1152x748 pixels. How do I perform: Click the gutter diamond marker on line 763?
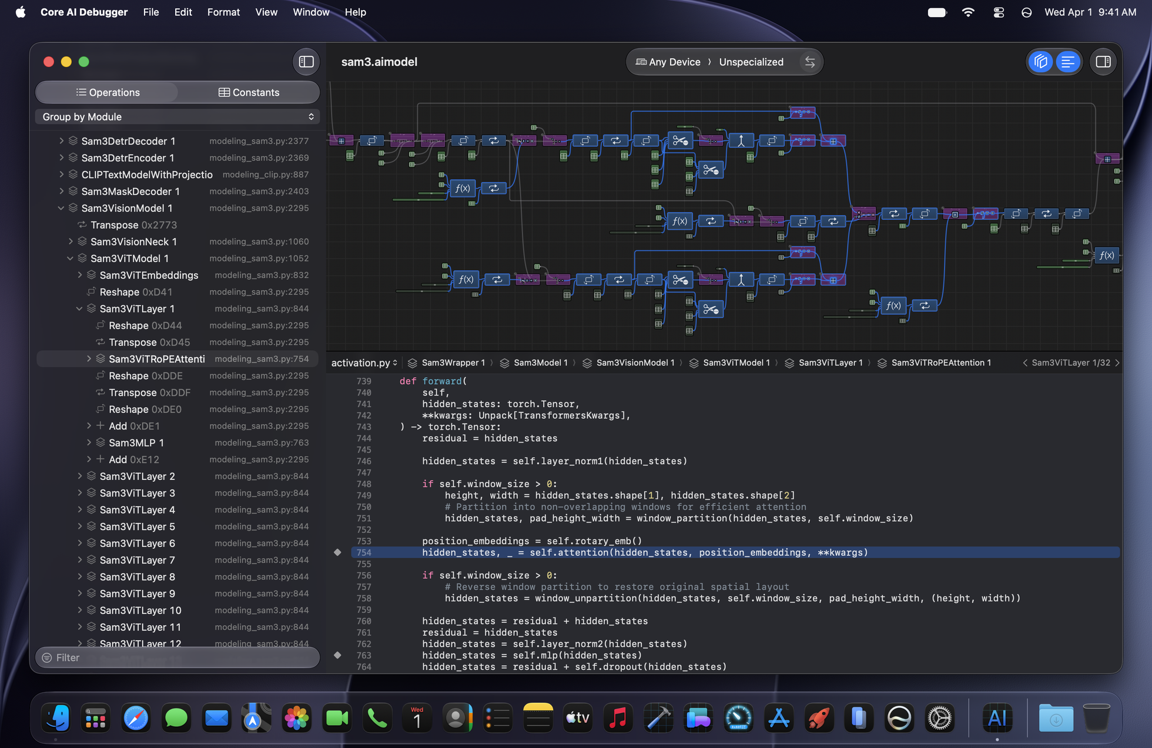coord(337,655)
